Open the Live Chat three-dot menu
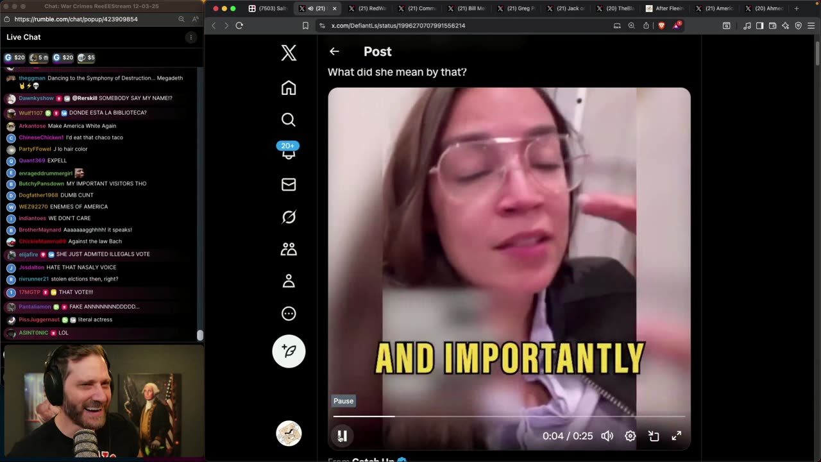 tap(190, 37)
